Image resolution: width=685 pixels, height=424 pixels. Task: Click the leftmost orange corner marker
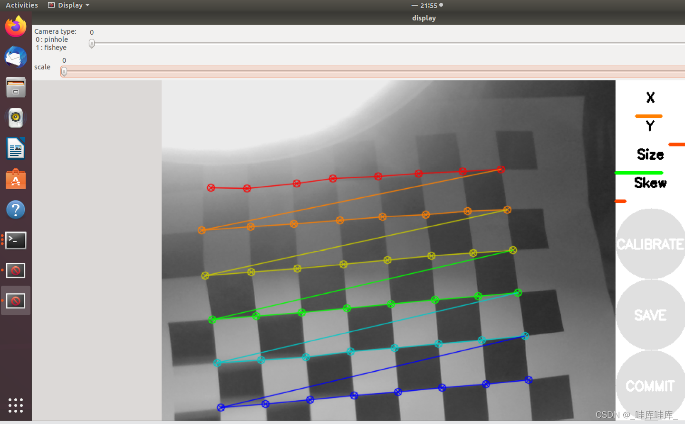pyautogui.click(x=202, y=230)
